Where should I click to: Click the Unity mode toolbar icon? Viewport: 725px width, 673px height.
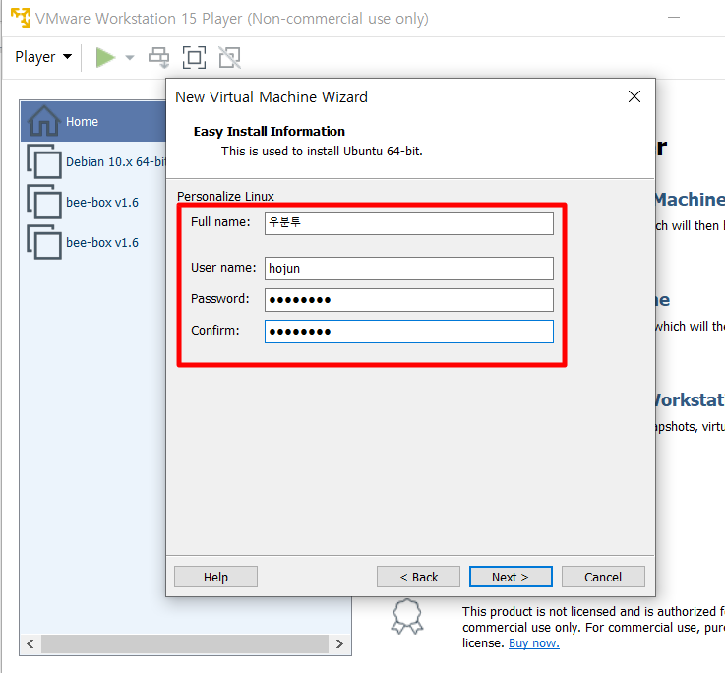pyautogui.click(x=230, y=58)
